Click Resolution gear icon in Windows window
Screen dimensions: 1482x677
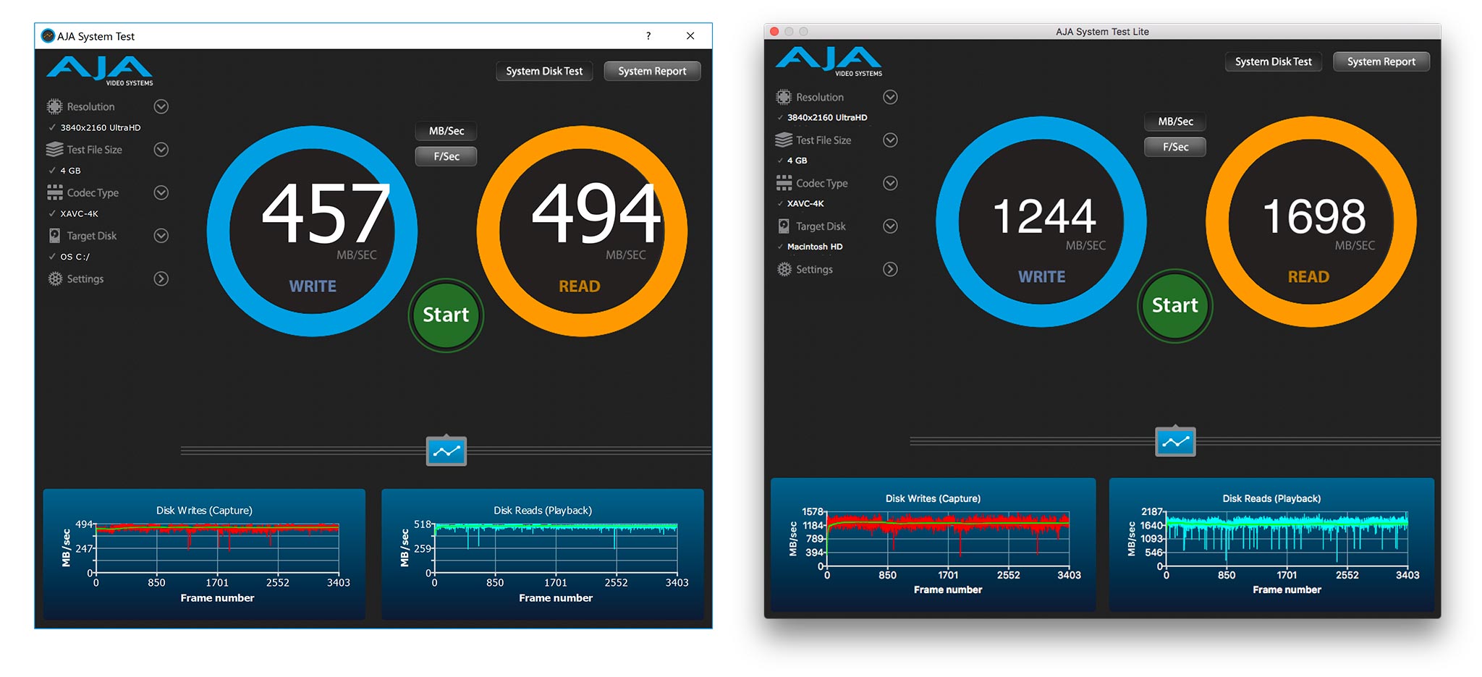tap(54, 106)
